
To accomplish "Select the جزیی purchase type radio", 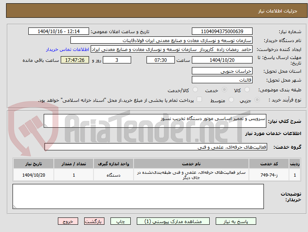I will coord(257,100).
